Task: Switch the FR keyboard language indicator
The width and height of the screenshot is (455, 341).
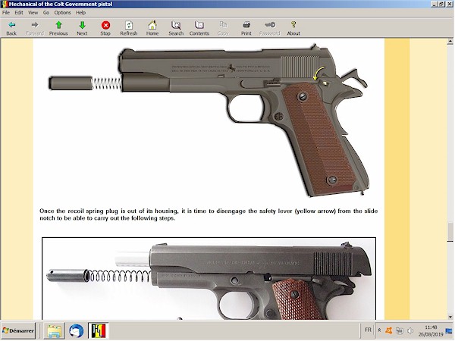Action: [368, 330]
